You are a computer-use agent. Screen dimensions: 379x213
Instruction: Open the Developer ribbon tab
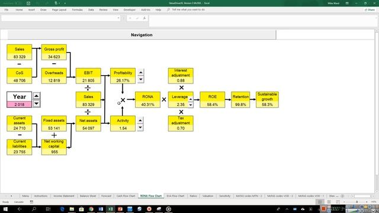tap(130, 9)
